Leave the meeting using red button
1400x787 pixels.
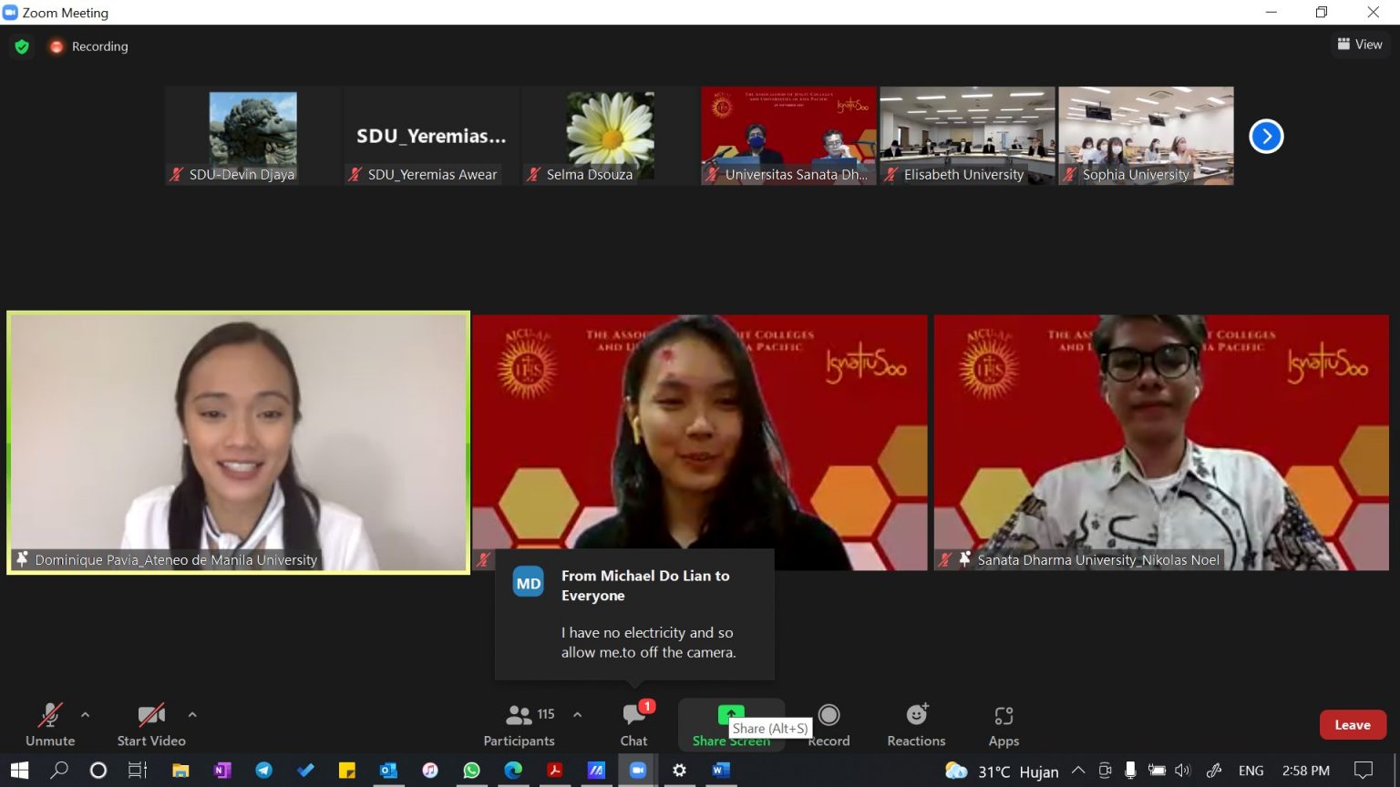click(1352, 725)
